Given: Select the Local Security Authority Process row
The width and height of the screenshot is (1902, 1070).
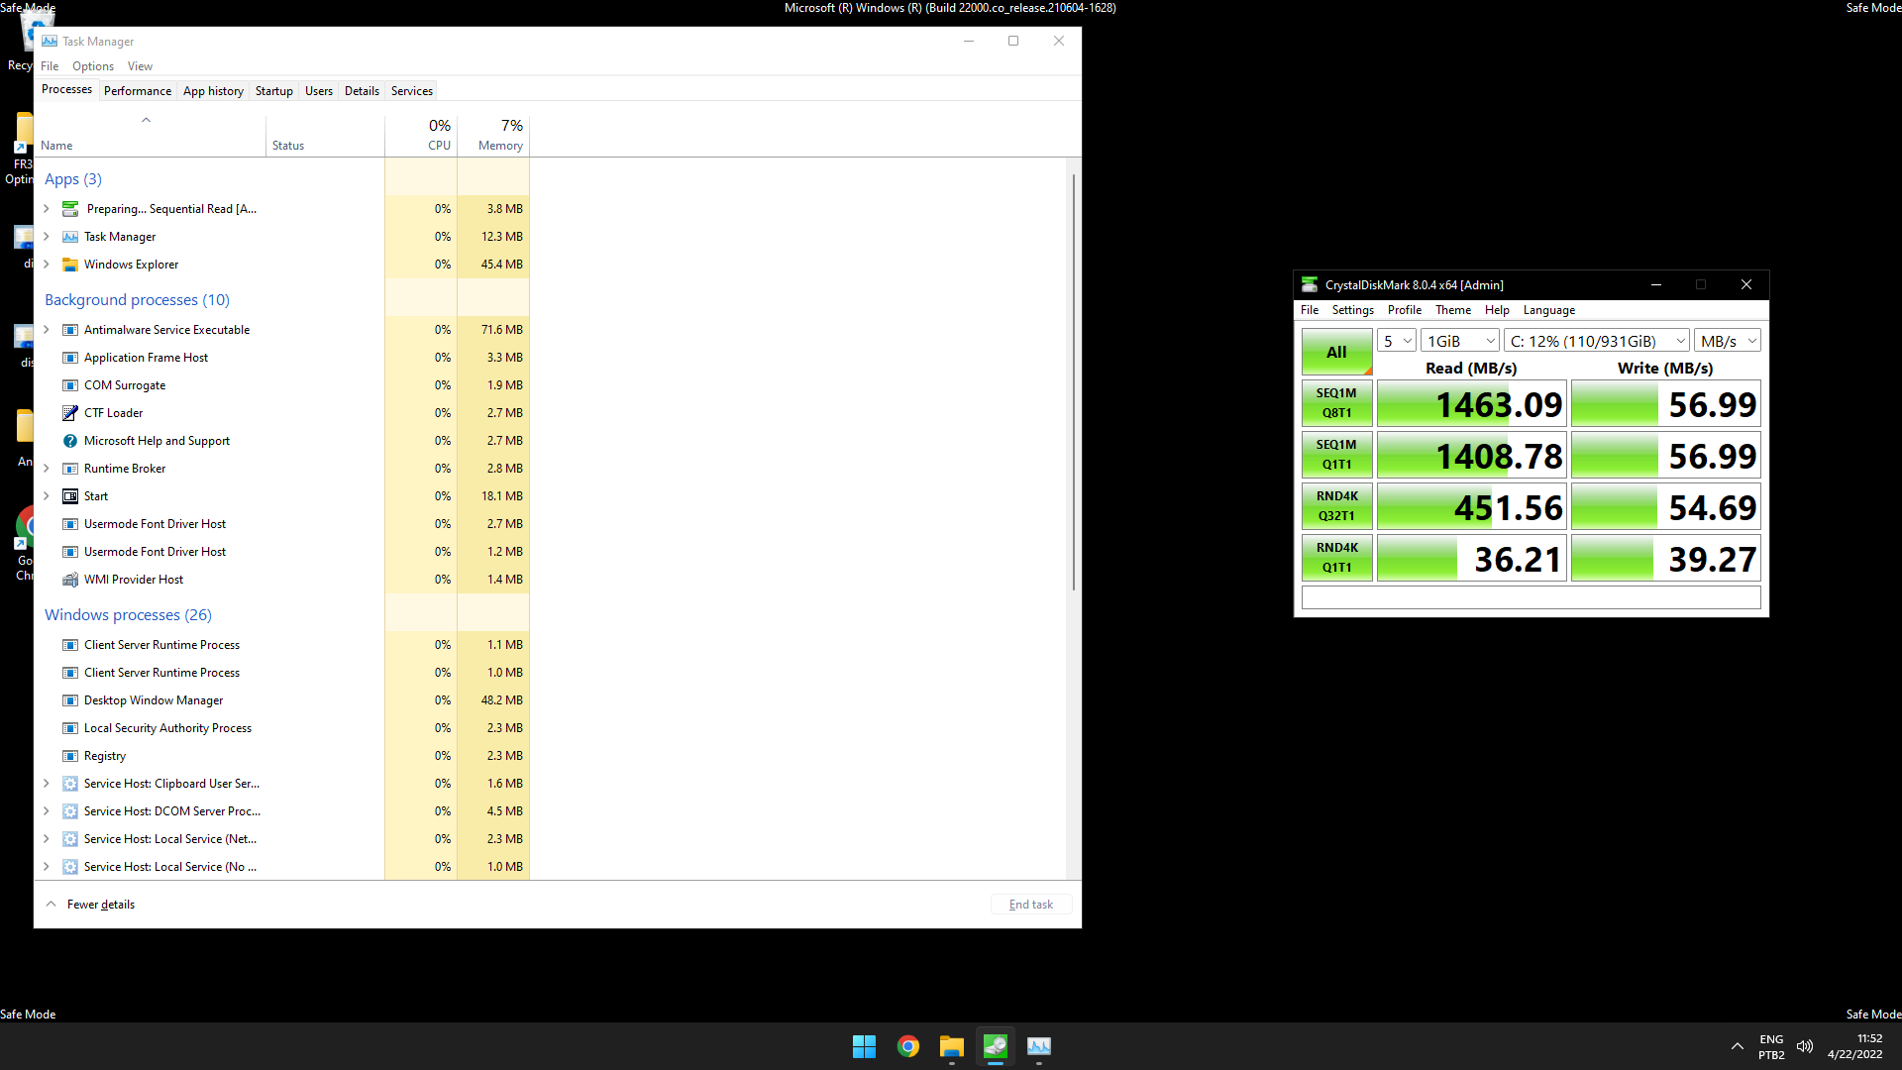Looking at the screenshot, I should point(282,728).
